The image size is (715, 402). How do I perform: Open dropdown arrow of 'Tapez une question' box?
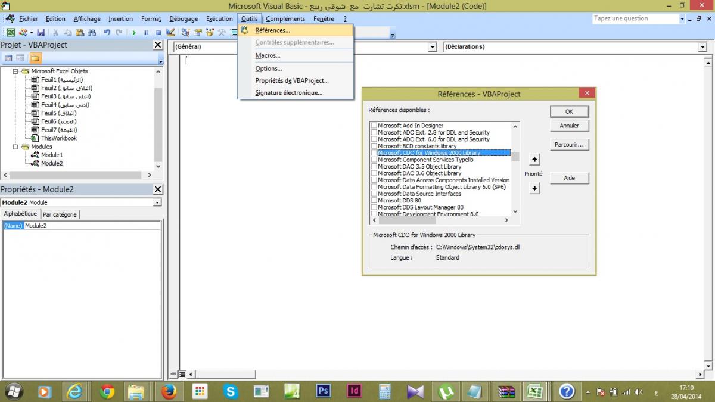click(x=682, y=19)
